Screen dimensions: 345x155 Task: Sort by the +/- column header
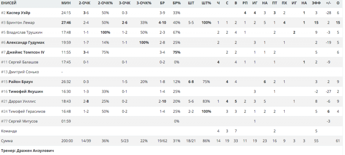328,3
